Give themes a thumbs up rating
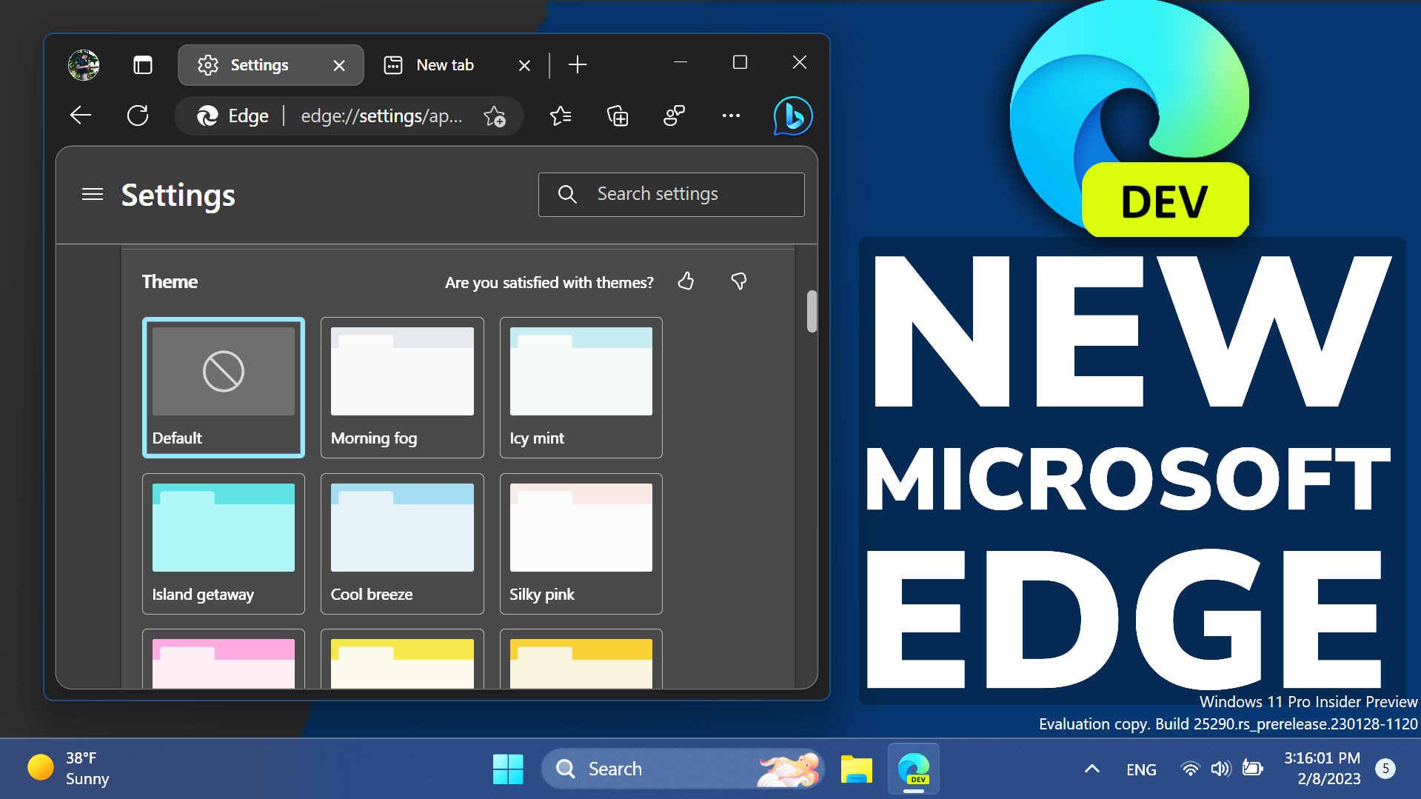This screenshot has width=1421, height=799. click(x=685, y=281)
